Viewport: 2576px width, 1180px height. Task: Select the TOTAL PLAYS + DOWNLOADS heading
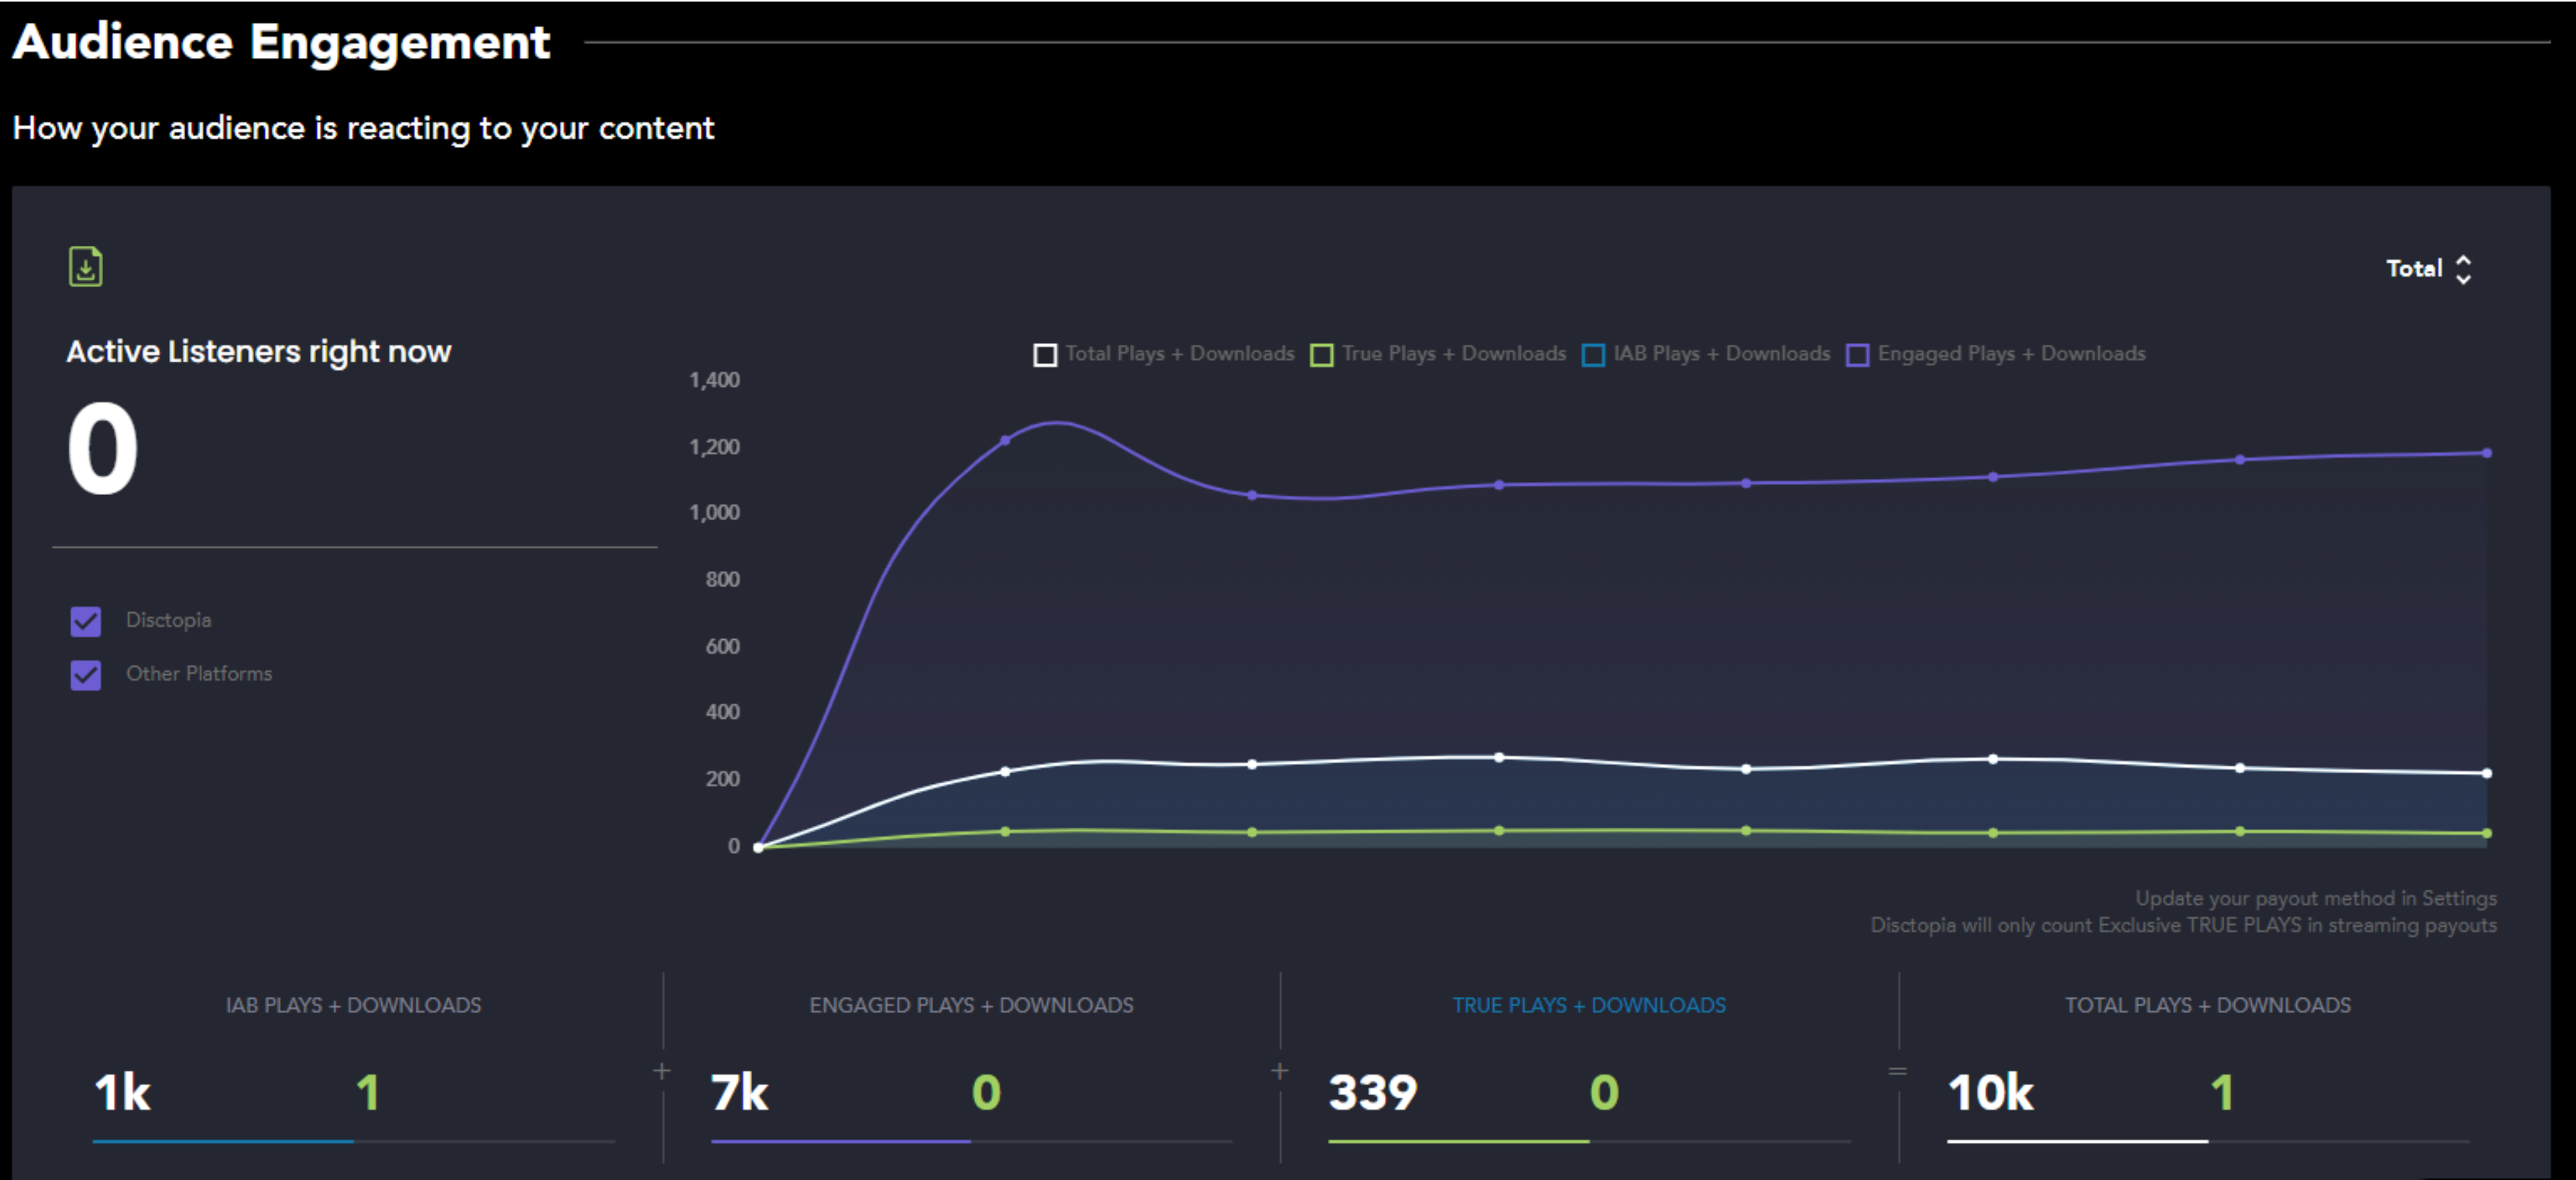coord(2208,1005)
